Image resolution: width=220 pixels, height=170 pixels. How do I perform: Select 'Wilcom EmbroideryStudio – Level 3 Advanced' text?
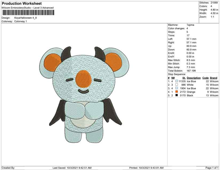[x=27, y=8]
